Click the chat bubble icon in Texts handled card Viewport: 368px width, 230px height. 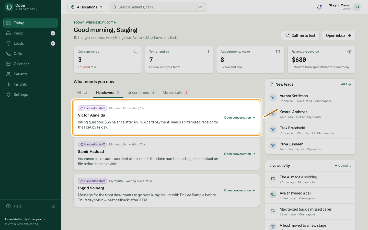[207, 52]
